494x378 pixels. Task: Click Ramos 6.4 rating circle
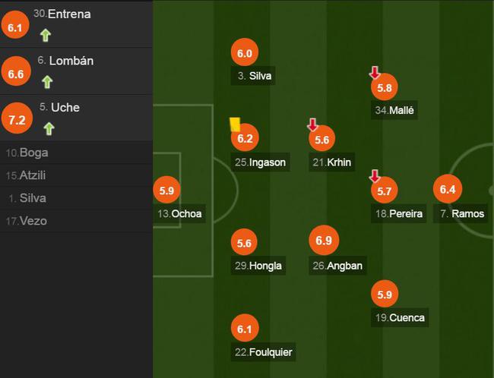(x=447, y=190)
